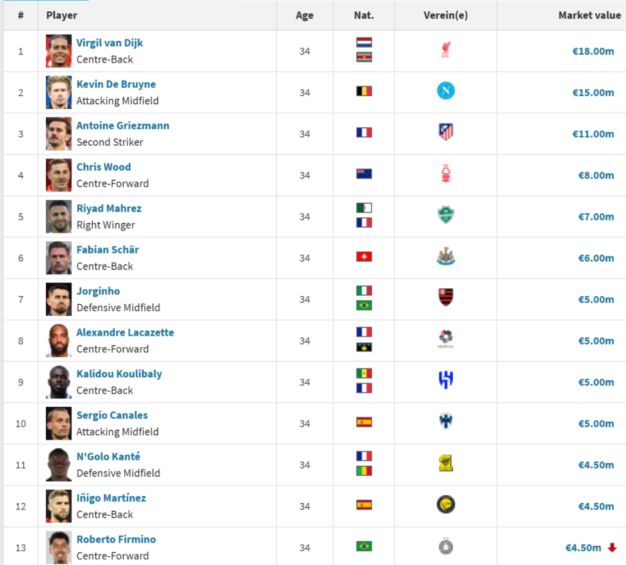Click Al-Hilal crest in Koulibaly row
The height and width of the screenshot is (565, 626).
coord(445,380)
